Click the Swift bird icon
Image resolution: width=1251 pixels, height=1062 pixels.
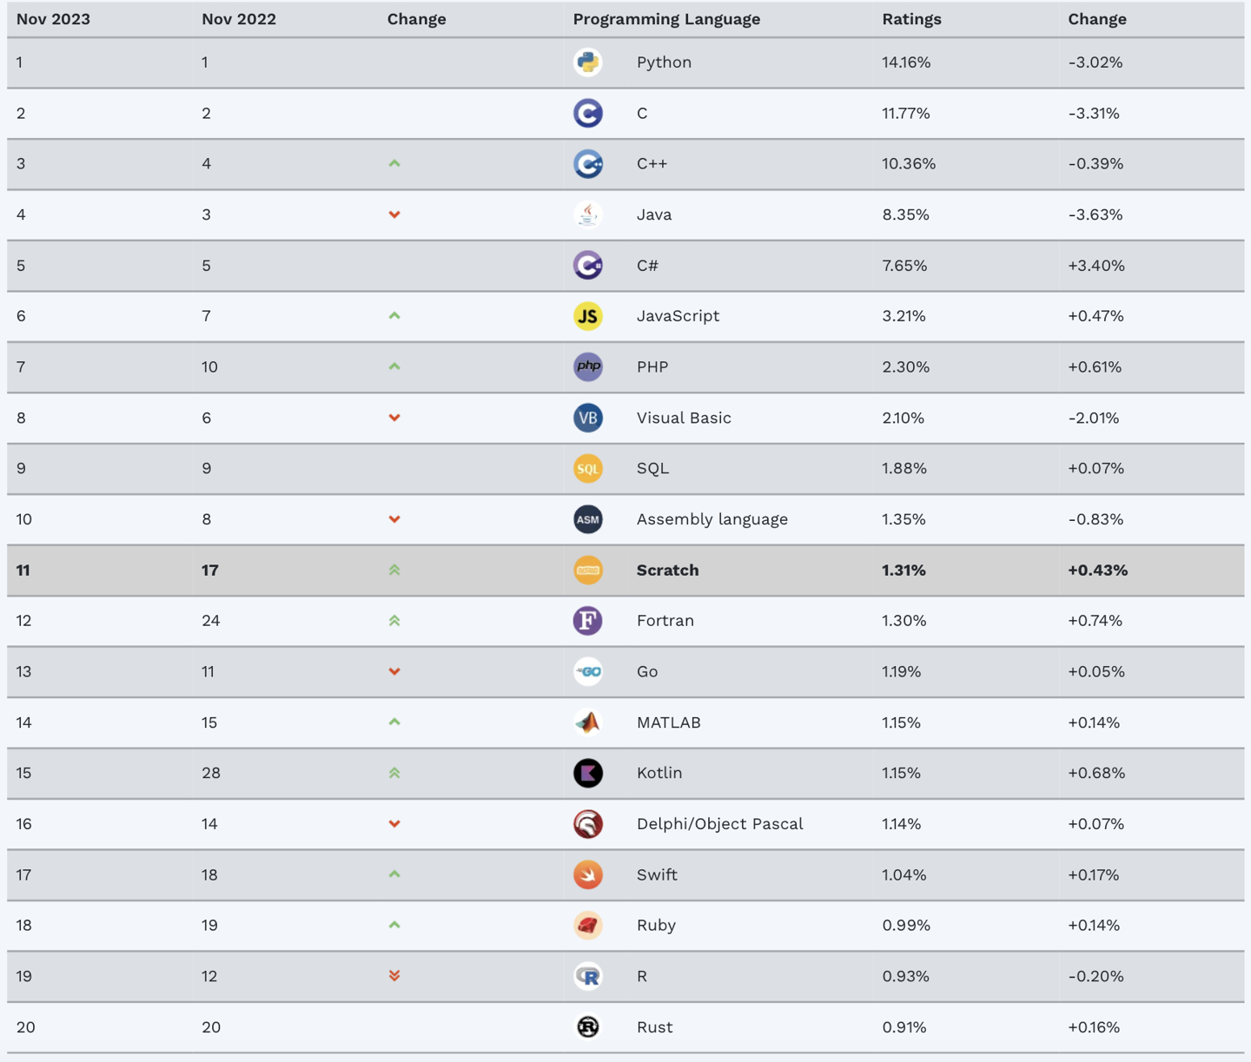tap(588, 874)
